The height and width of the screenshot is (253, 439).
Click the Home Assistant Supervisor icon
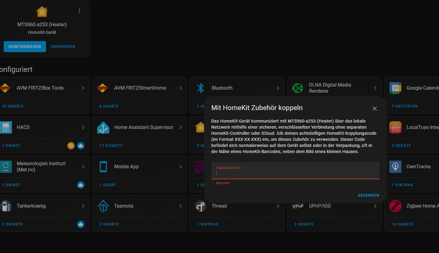tap(103, 127)
